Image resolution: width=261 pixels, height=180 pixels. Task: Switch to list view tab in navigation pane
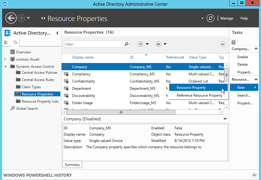pos(6,43)
